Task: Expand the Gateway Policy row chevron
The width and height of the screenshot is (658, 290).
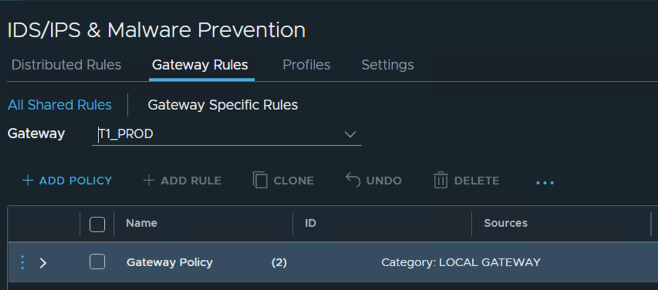Action: coord(43,262)
